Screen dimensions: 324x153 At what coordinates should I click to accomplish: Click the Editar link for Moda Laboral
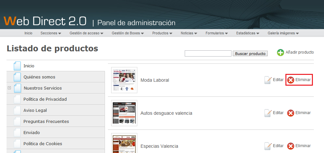pos(278,79)
